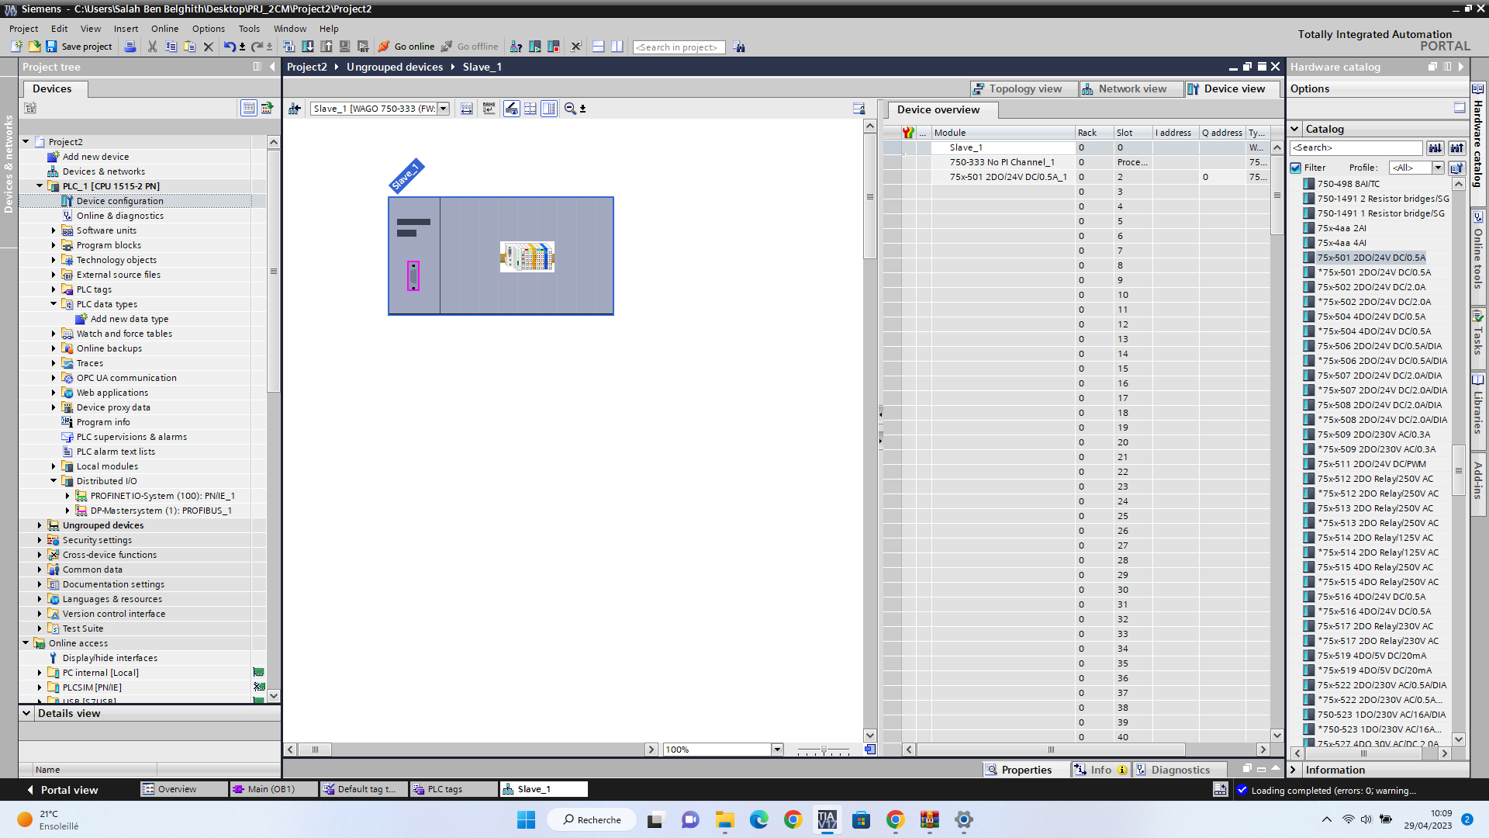Expand the Ungrouped devices tree node
Image resolution: width=1489 pixels, height=838 pixels.
point(40,525)
